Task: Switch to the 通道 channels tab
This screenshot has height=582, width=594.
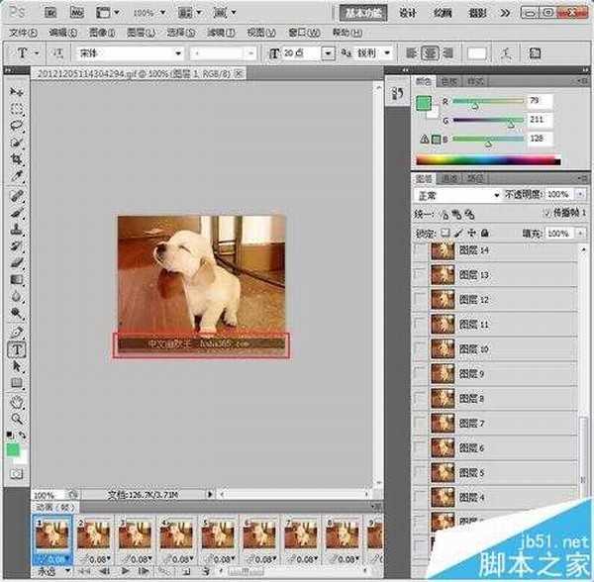Action: 448,178
